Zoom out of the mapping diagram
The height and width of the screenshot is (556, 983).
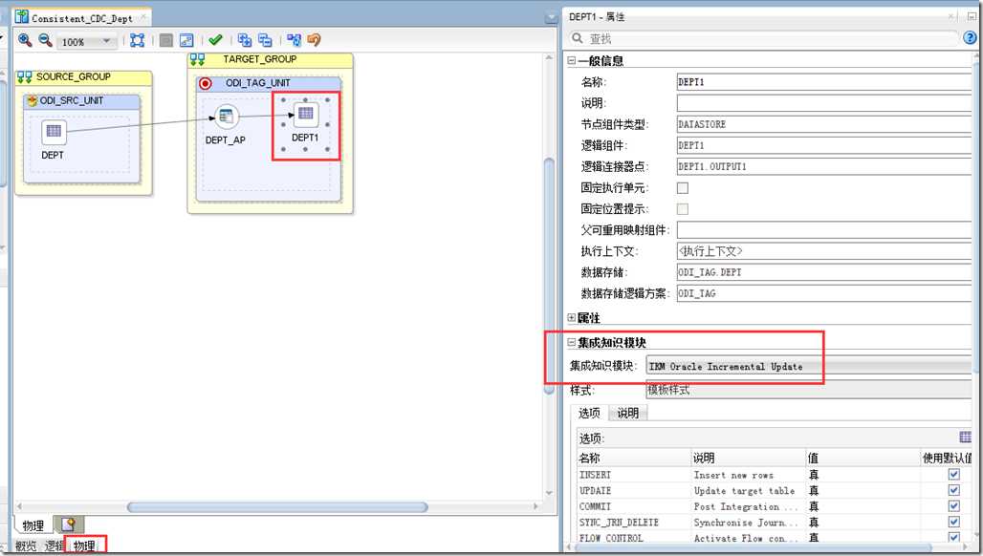click(45, 40)
